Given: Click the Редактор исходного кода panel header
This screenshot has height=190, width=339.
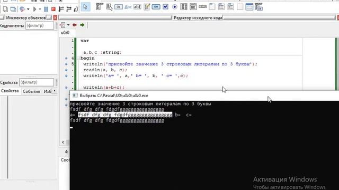Looking at the screenshot, I should (x=198, y=17).
